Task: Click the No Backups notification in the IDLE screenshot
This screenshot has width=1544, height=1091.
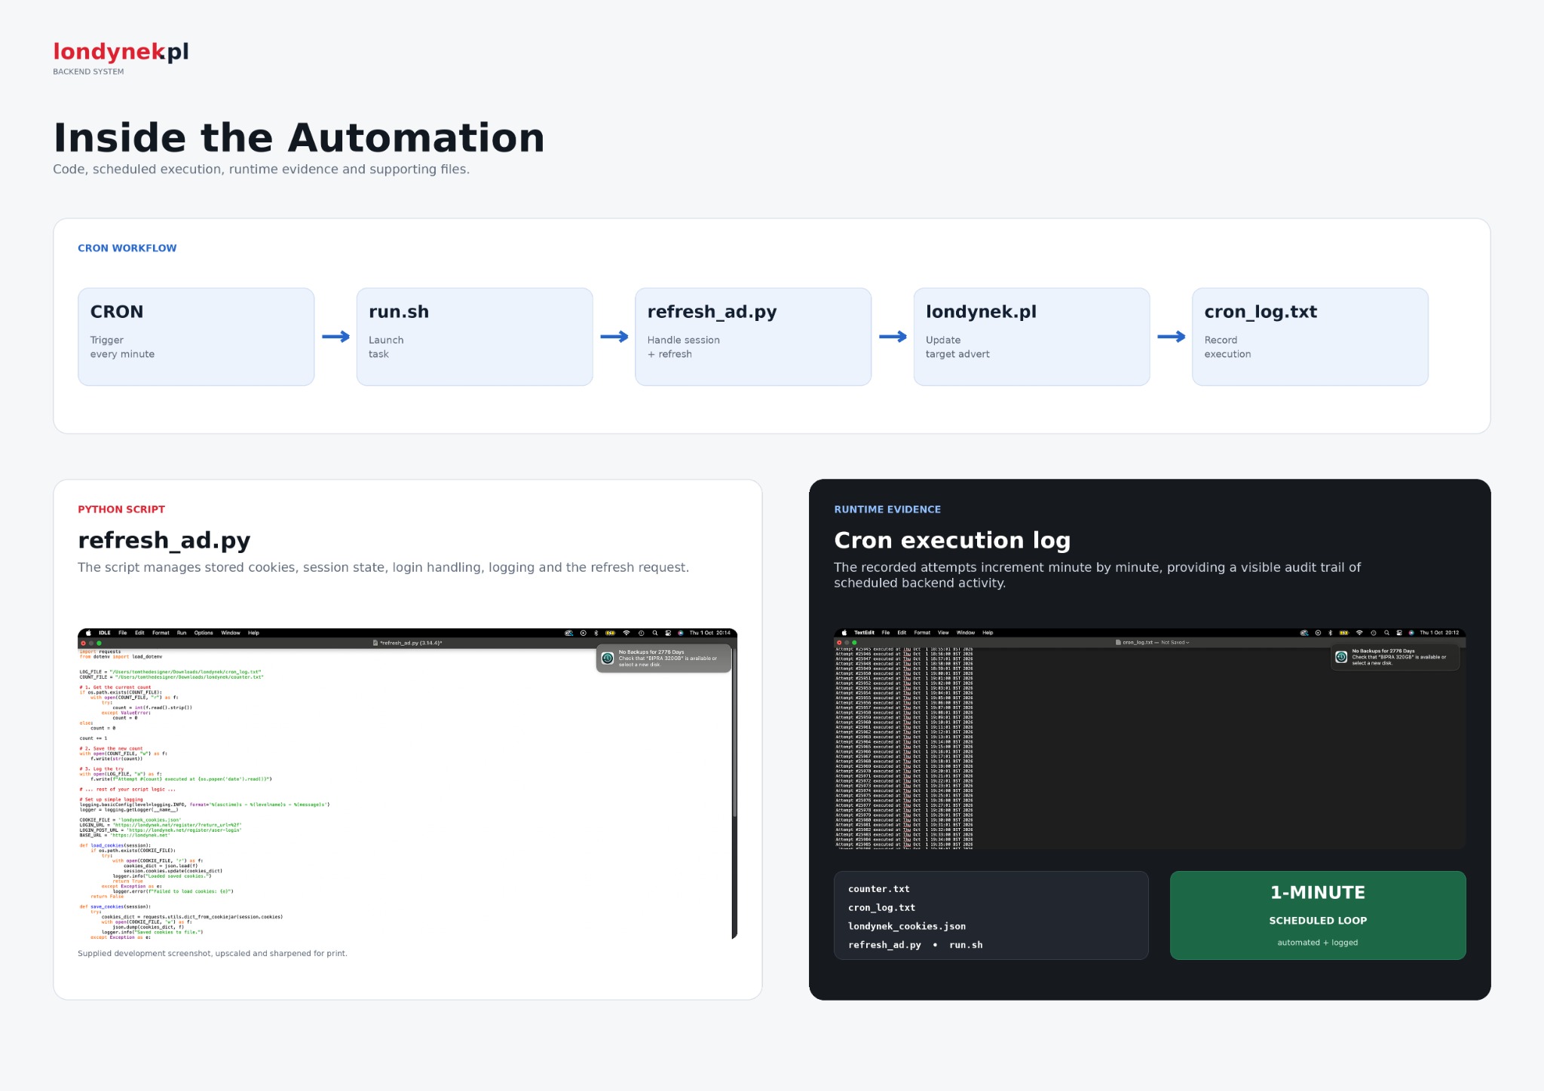Action: (663, 659)
